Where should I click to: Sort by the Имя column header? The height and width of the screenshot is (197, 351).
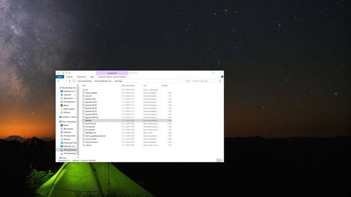coord(84,85)
